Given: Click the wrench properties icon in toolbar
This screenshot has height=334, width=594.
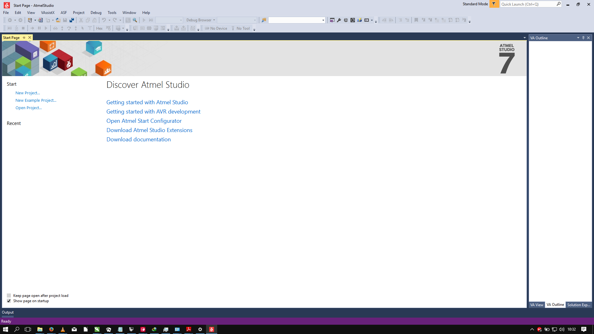Looking at the screenshot, I should coord(339,20).
